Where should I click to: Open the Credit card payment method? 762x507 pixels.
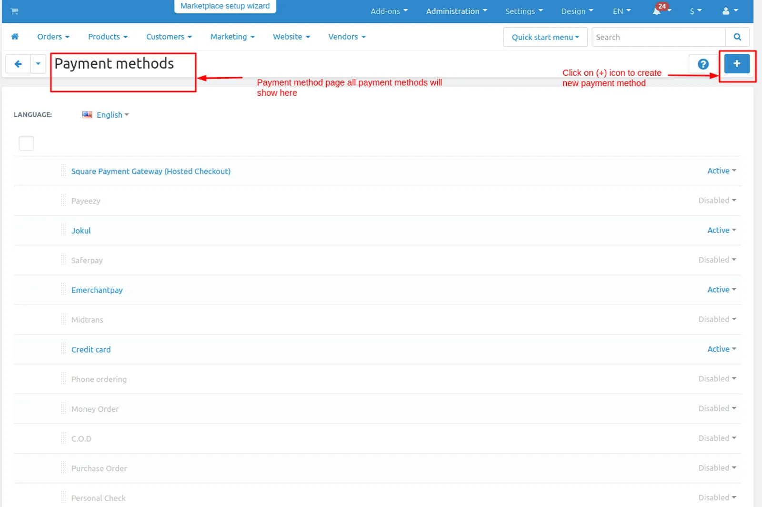point(91,349)
